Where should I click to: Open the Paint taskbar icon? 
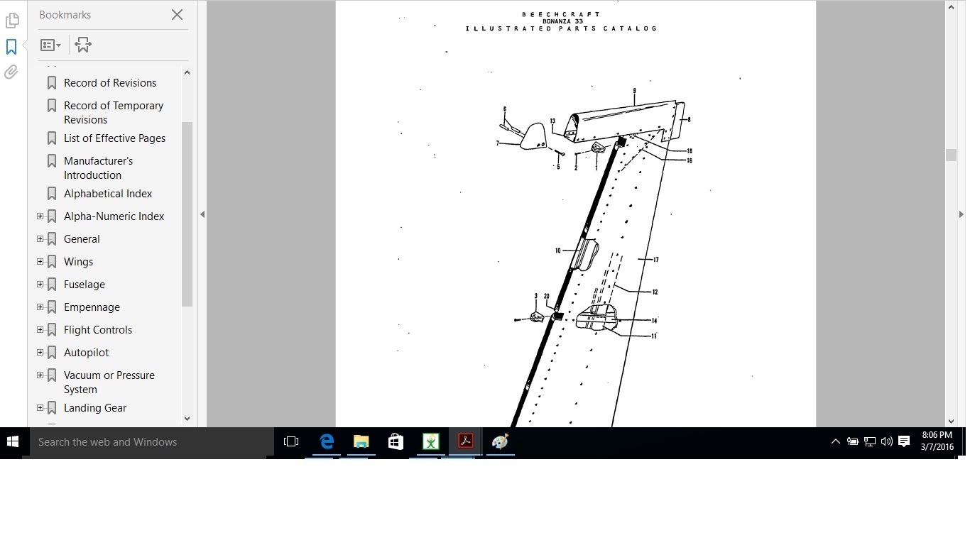click(500, 442)
